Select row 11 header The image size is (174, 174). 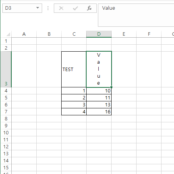[6, 140]
